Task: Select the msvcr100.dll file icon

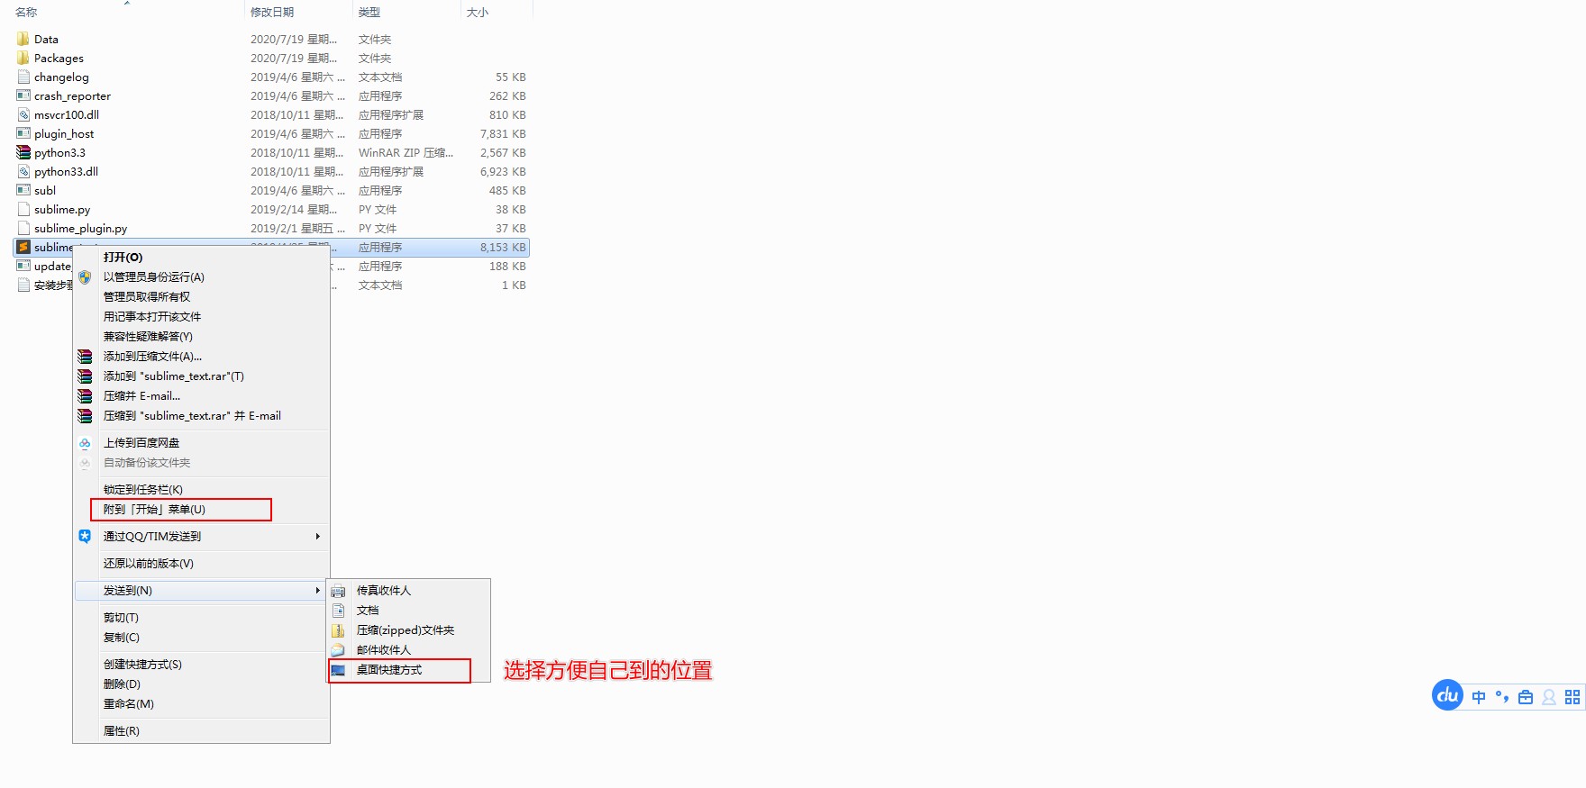Action: pos(23,114)
